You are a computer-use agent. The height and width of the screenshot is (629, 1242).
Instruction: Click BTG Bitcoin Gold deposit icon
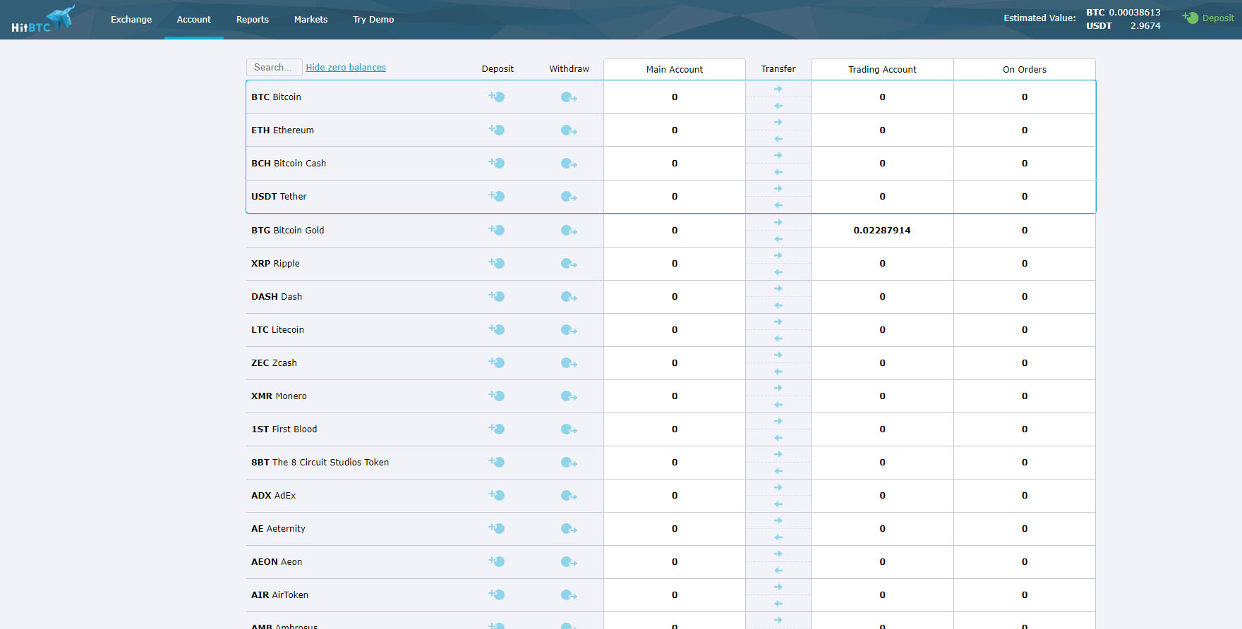pos(497,230)
